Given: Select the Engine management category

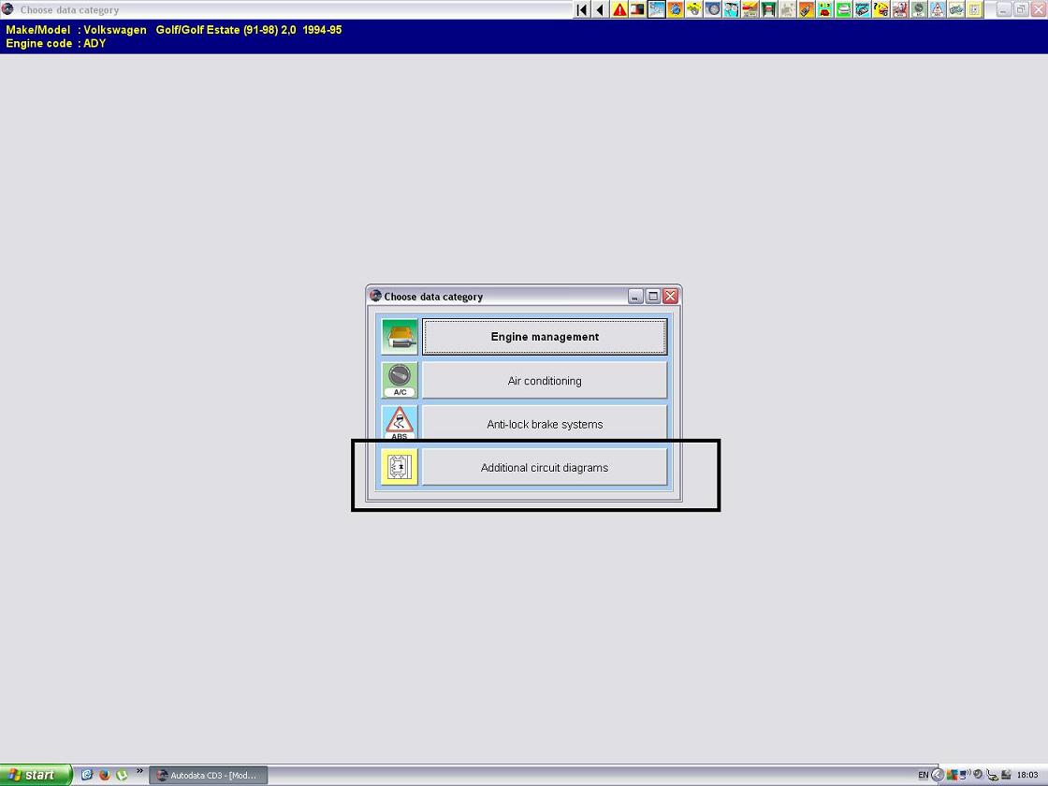Looking at the screenshot, I should click(x=545, y=337).
